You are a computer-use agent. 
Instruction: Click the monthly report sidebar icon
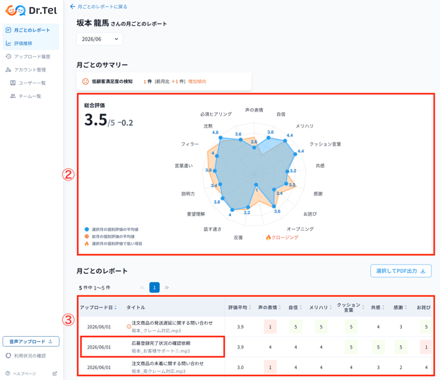[x=9, y=30]
